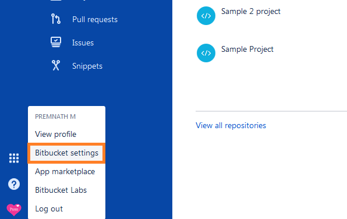Open the Sample 2 project repository name
Image resolution: width=347 pixels, height=219 pixels.
251,12
